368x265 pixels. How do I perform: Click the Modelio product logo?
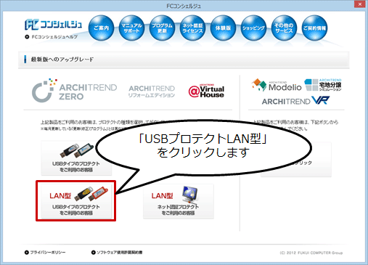277,85
